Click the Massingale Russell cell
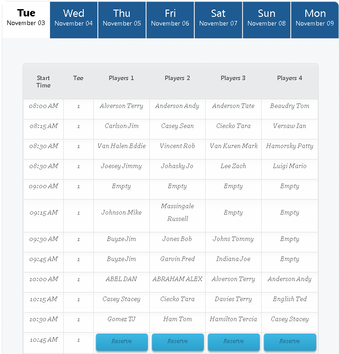This screenshot has width=339, height=354. point(177,215)
